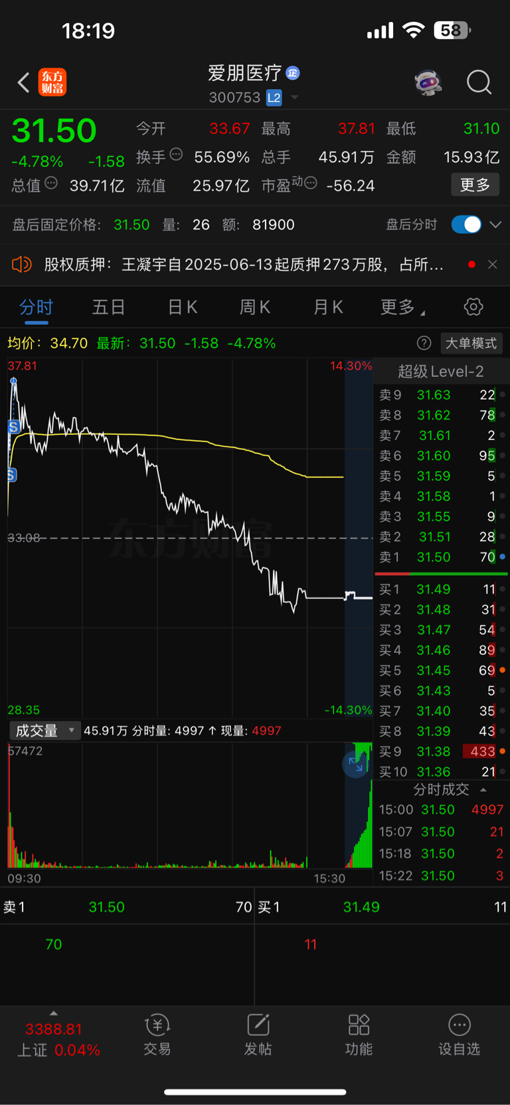Tap the info icon next to 总值

(51, 183)
